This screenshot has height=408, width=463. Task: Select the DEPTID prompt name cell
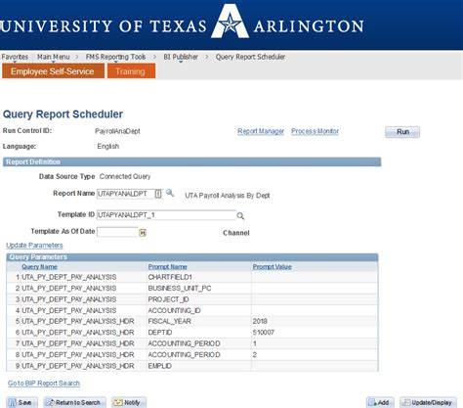pos(160,333)
